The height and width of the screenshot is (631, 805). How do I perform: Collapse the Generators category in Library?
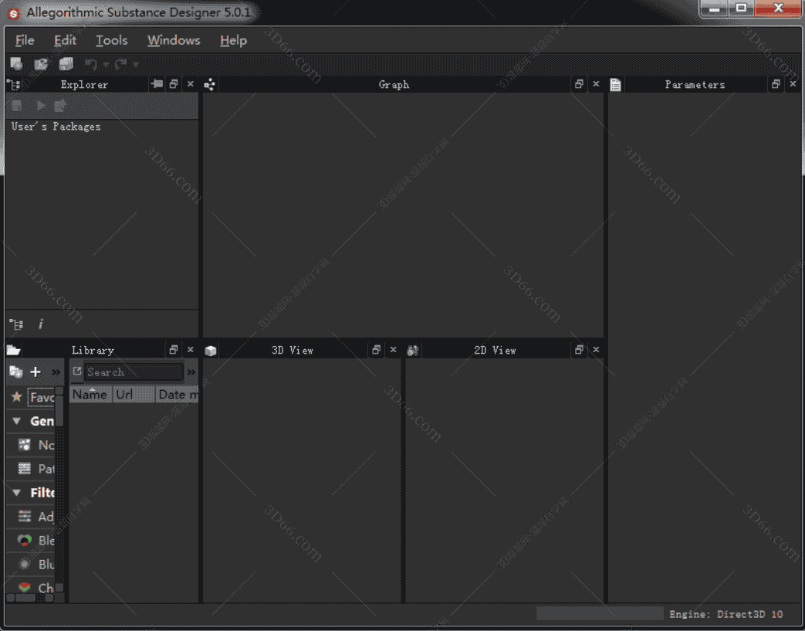click(16, 421)
